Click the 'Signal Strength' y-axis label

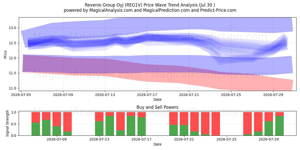point(7,123)
